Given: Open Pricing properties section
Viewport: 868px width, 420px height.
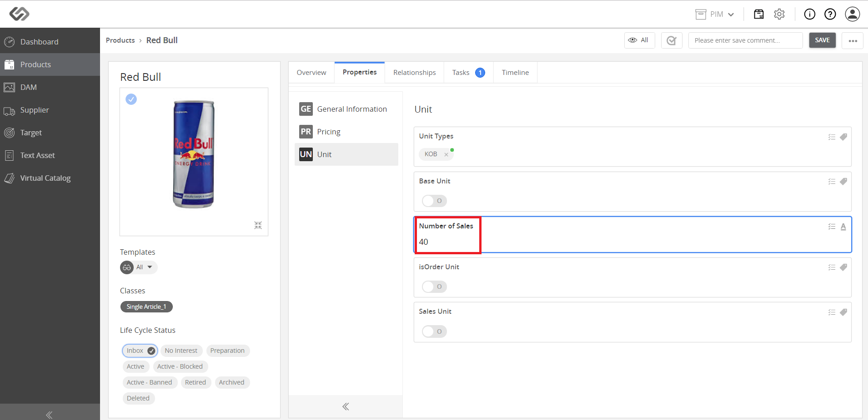Looking at the screenshot, I should (346, 132).
